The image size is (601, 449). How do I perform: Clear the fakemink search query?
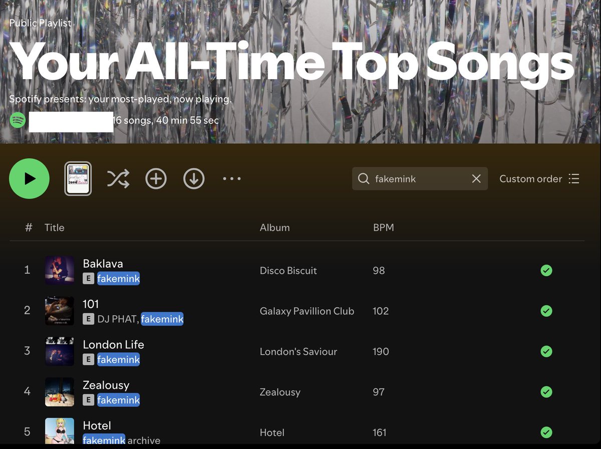tap(476, 179)
